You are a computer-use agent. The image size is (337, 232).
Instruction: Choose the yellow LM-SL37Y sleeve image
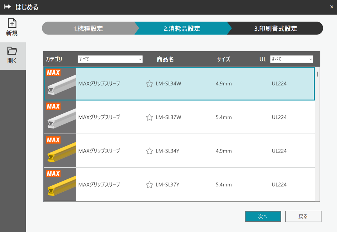tap(60, 185)
